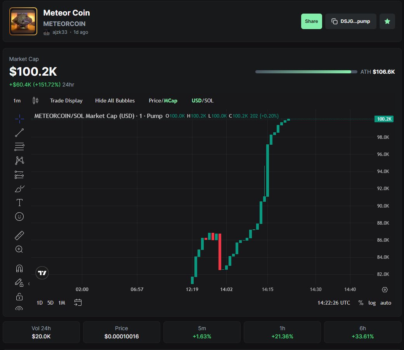The width and height of the screenshot is (404, 350).
Task: Click Trade Display option
Action: pos(66,101)
